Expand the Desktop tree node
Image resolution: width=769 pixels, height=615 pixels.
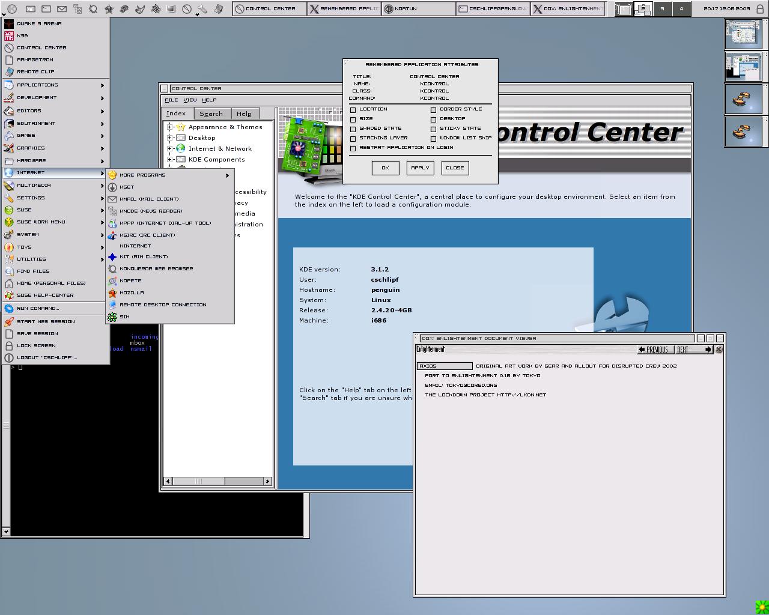coord(170,138)
